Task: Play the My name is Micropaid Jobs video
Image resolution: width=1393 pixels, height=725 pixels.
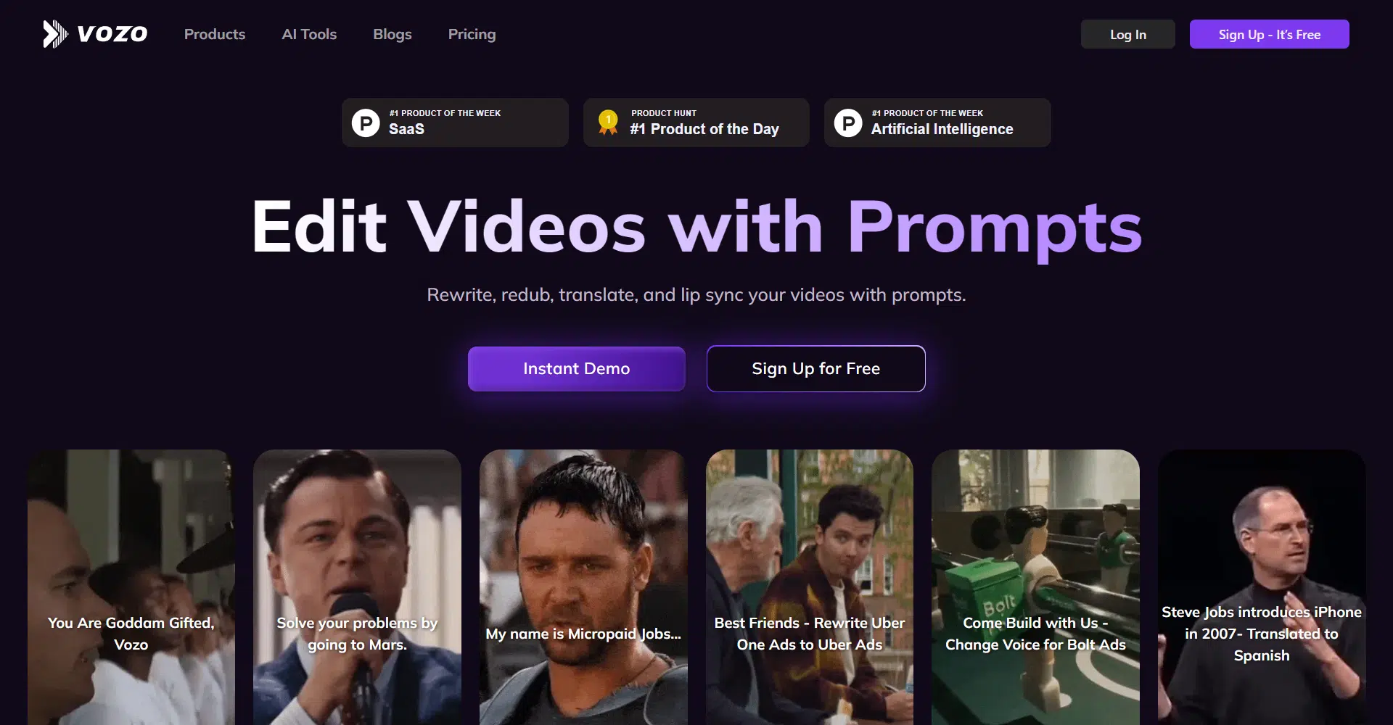Action: [x=583, y=587]
